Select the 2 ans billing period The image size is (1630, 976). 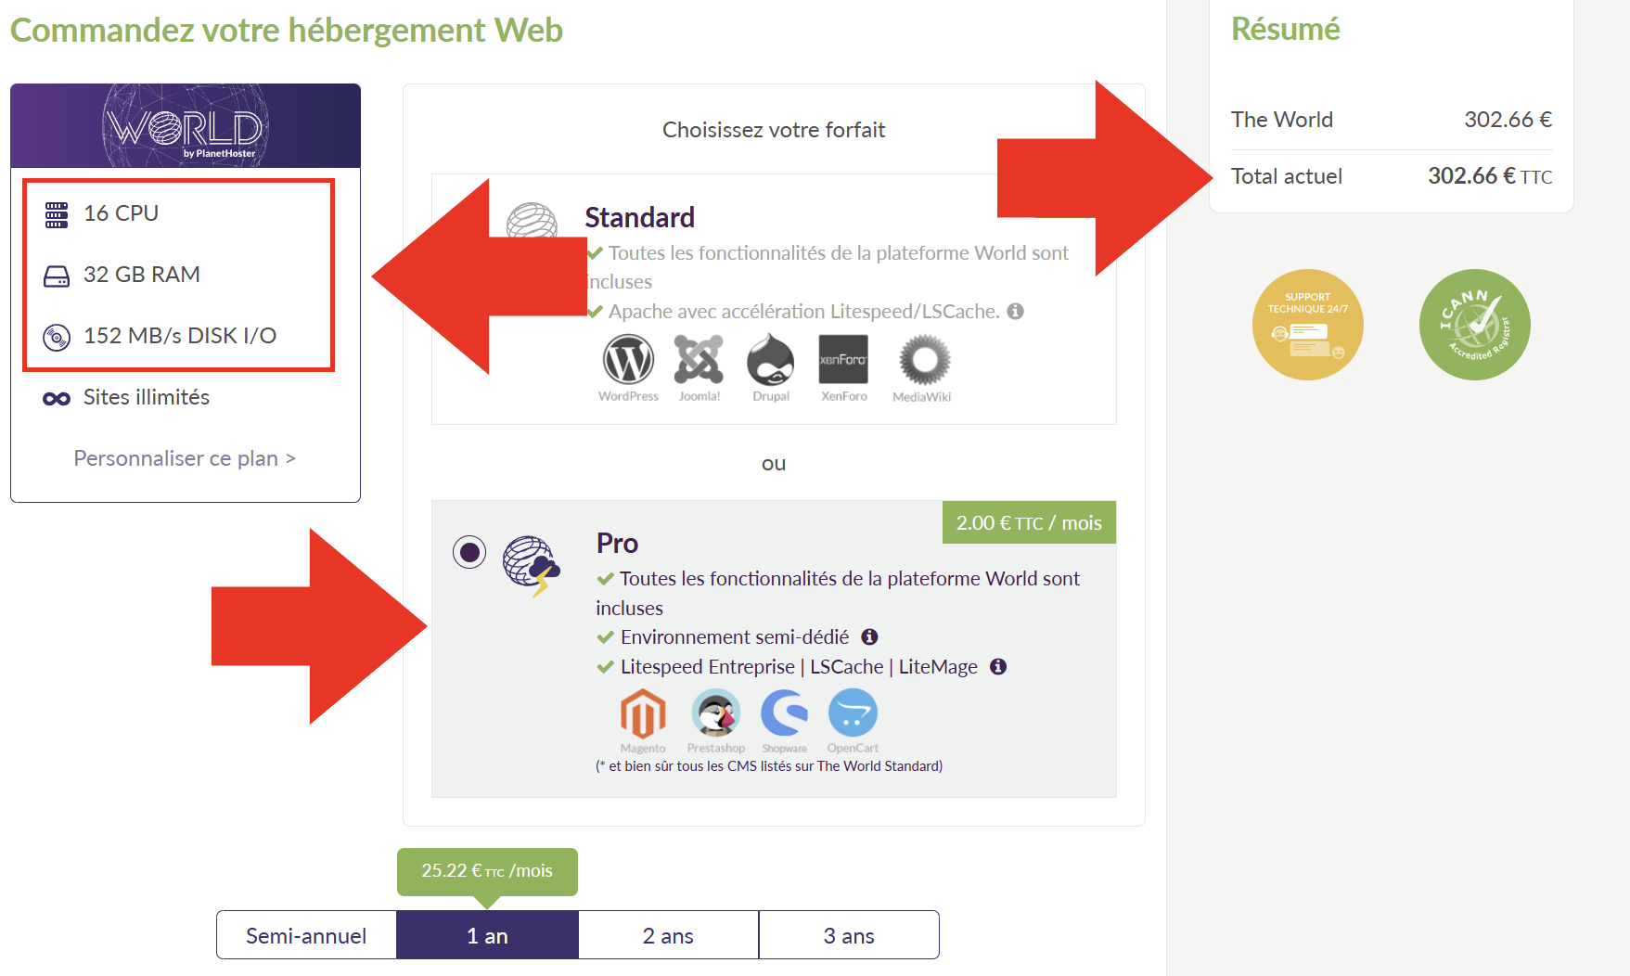coord(668,935)
